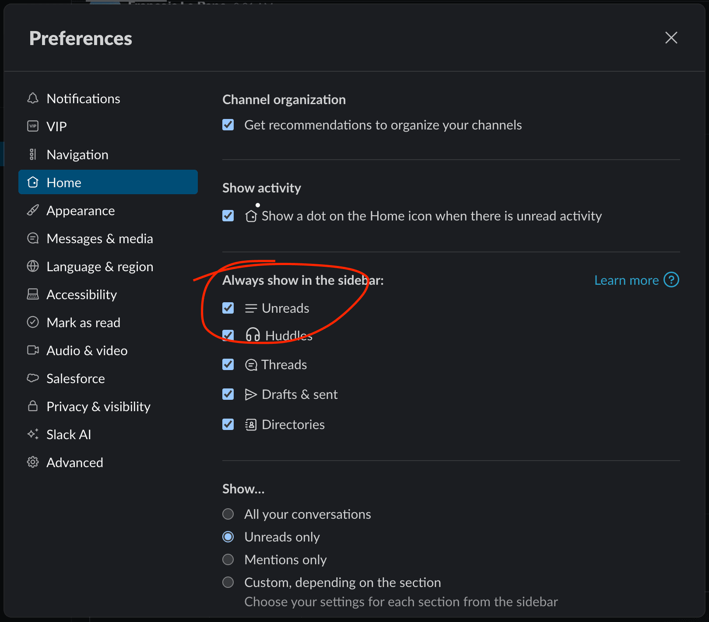Image resolution: width=709 pixels, height=622 pixels.
Task: Click the Audio & video camera icon
Action: coord(33,350)
